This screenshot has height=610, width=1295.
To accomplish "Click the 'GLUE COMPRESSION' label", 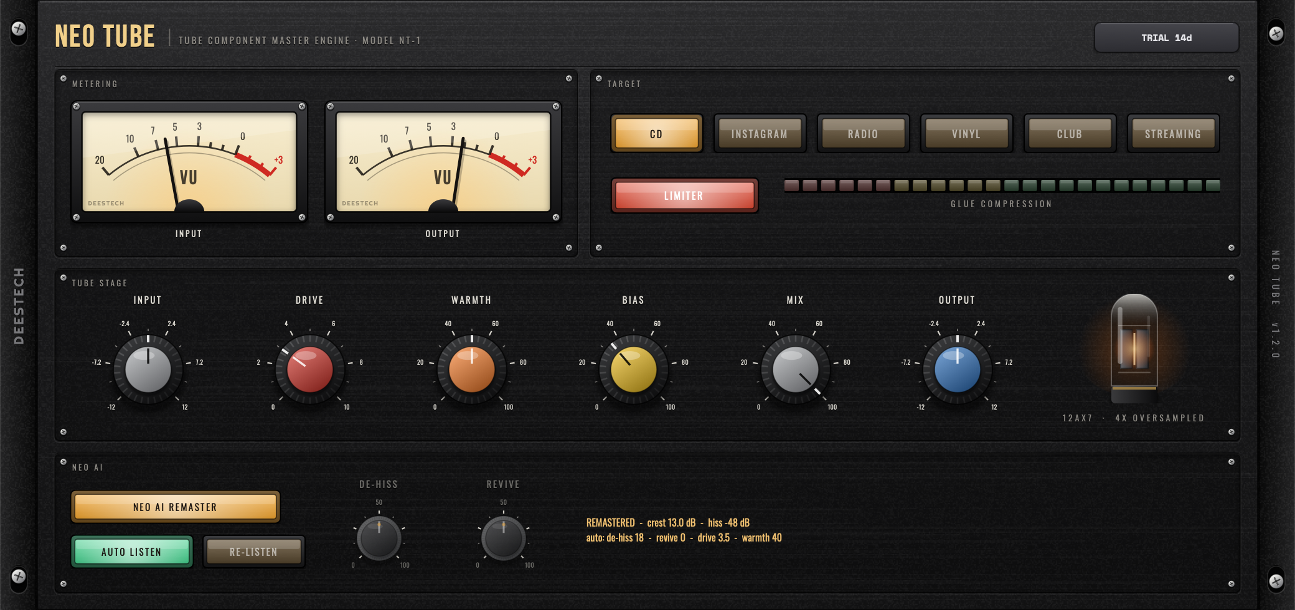I will tap(1001, 204).
